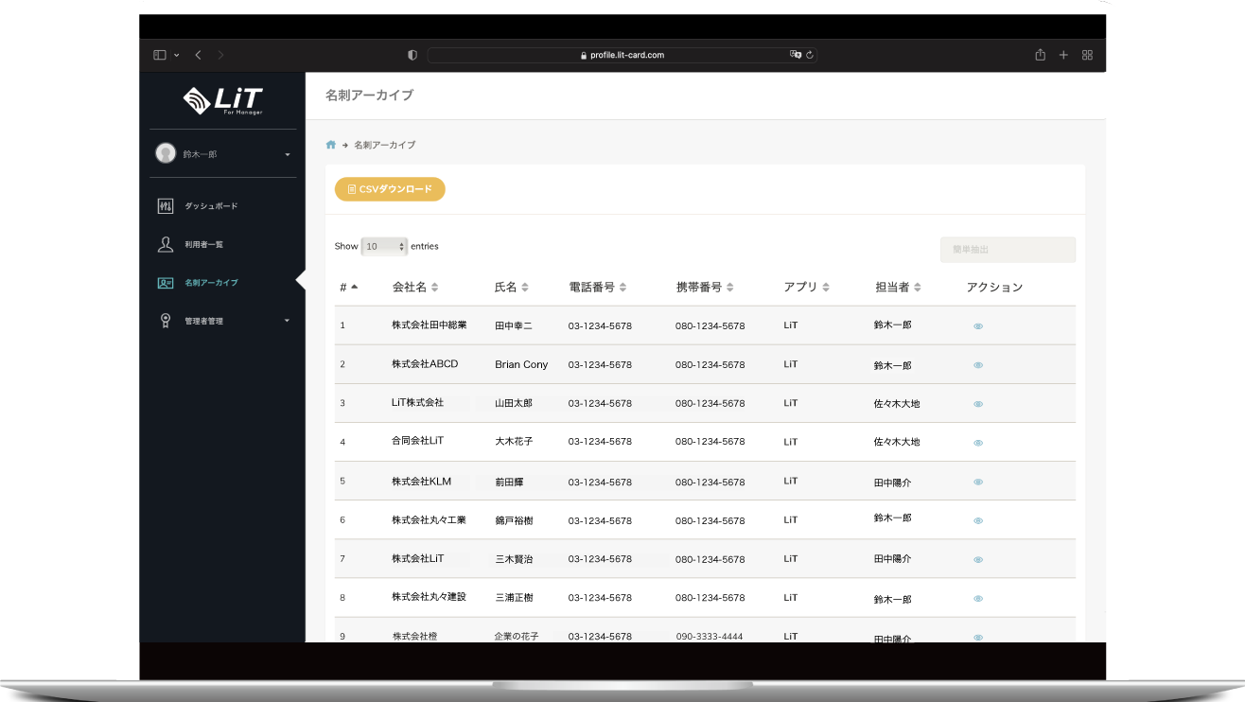Go to 利用者一覧 in the sidebar
The height and width of the screenshot is (702, 1245).
pyautogui.click(x=203, y=245)
